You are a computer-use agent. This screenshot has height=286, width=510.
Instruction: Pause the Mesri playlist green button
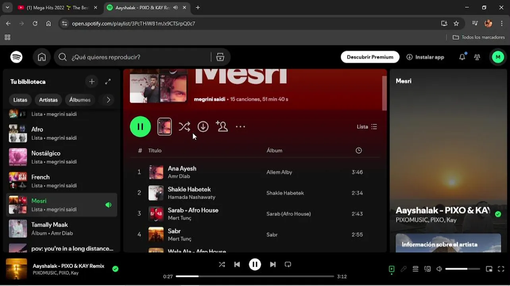click(x=140, y=127)
